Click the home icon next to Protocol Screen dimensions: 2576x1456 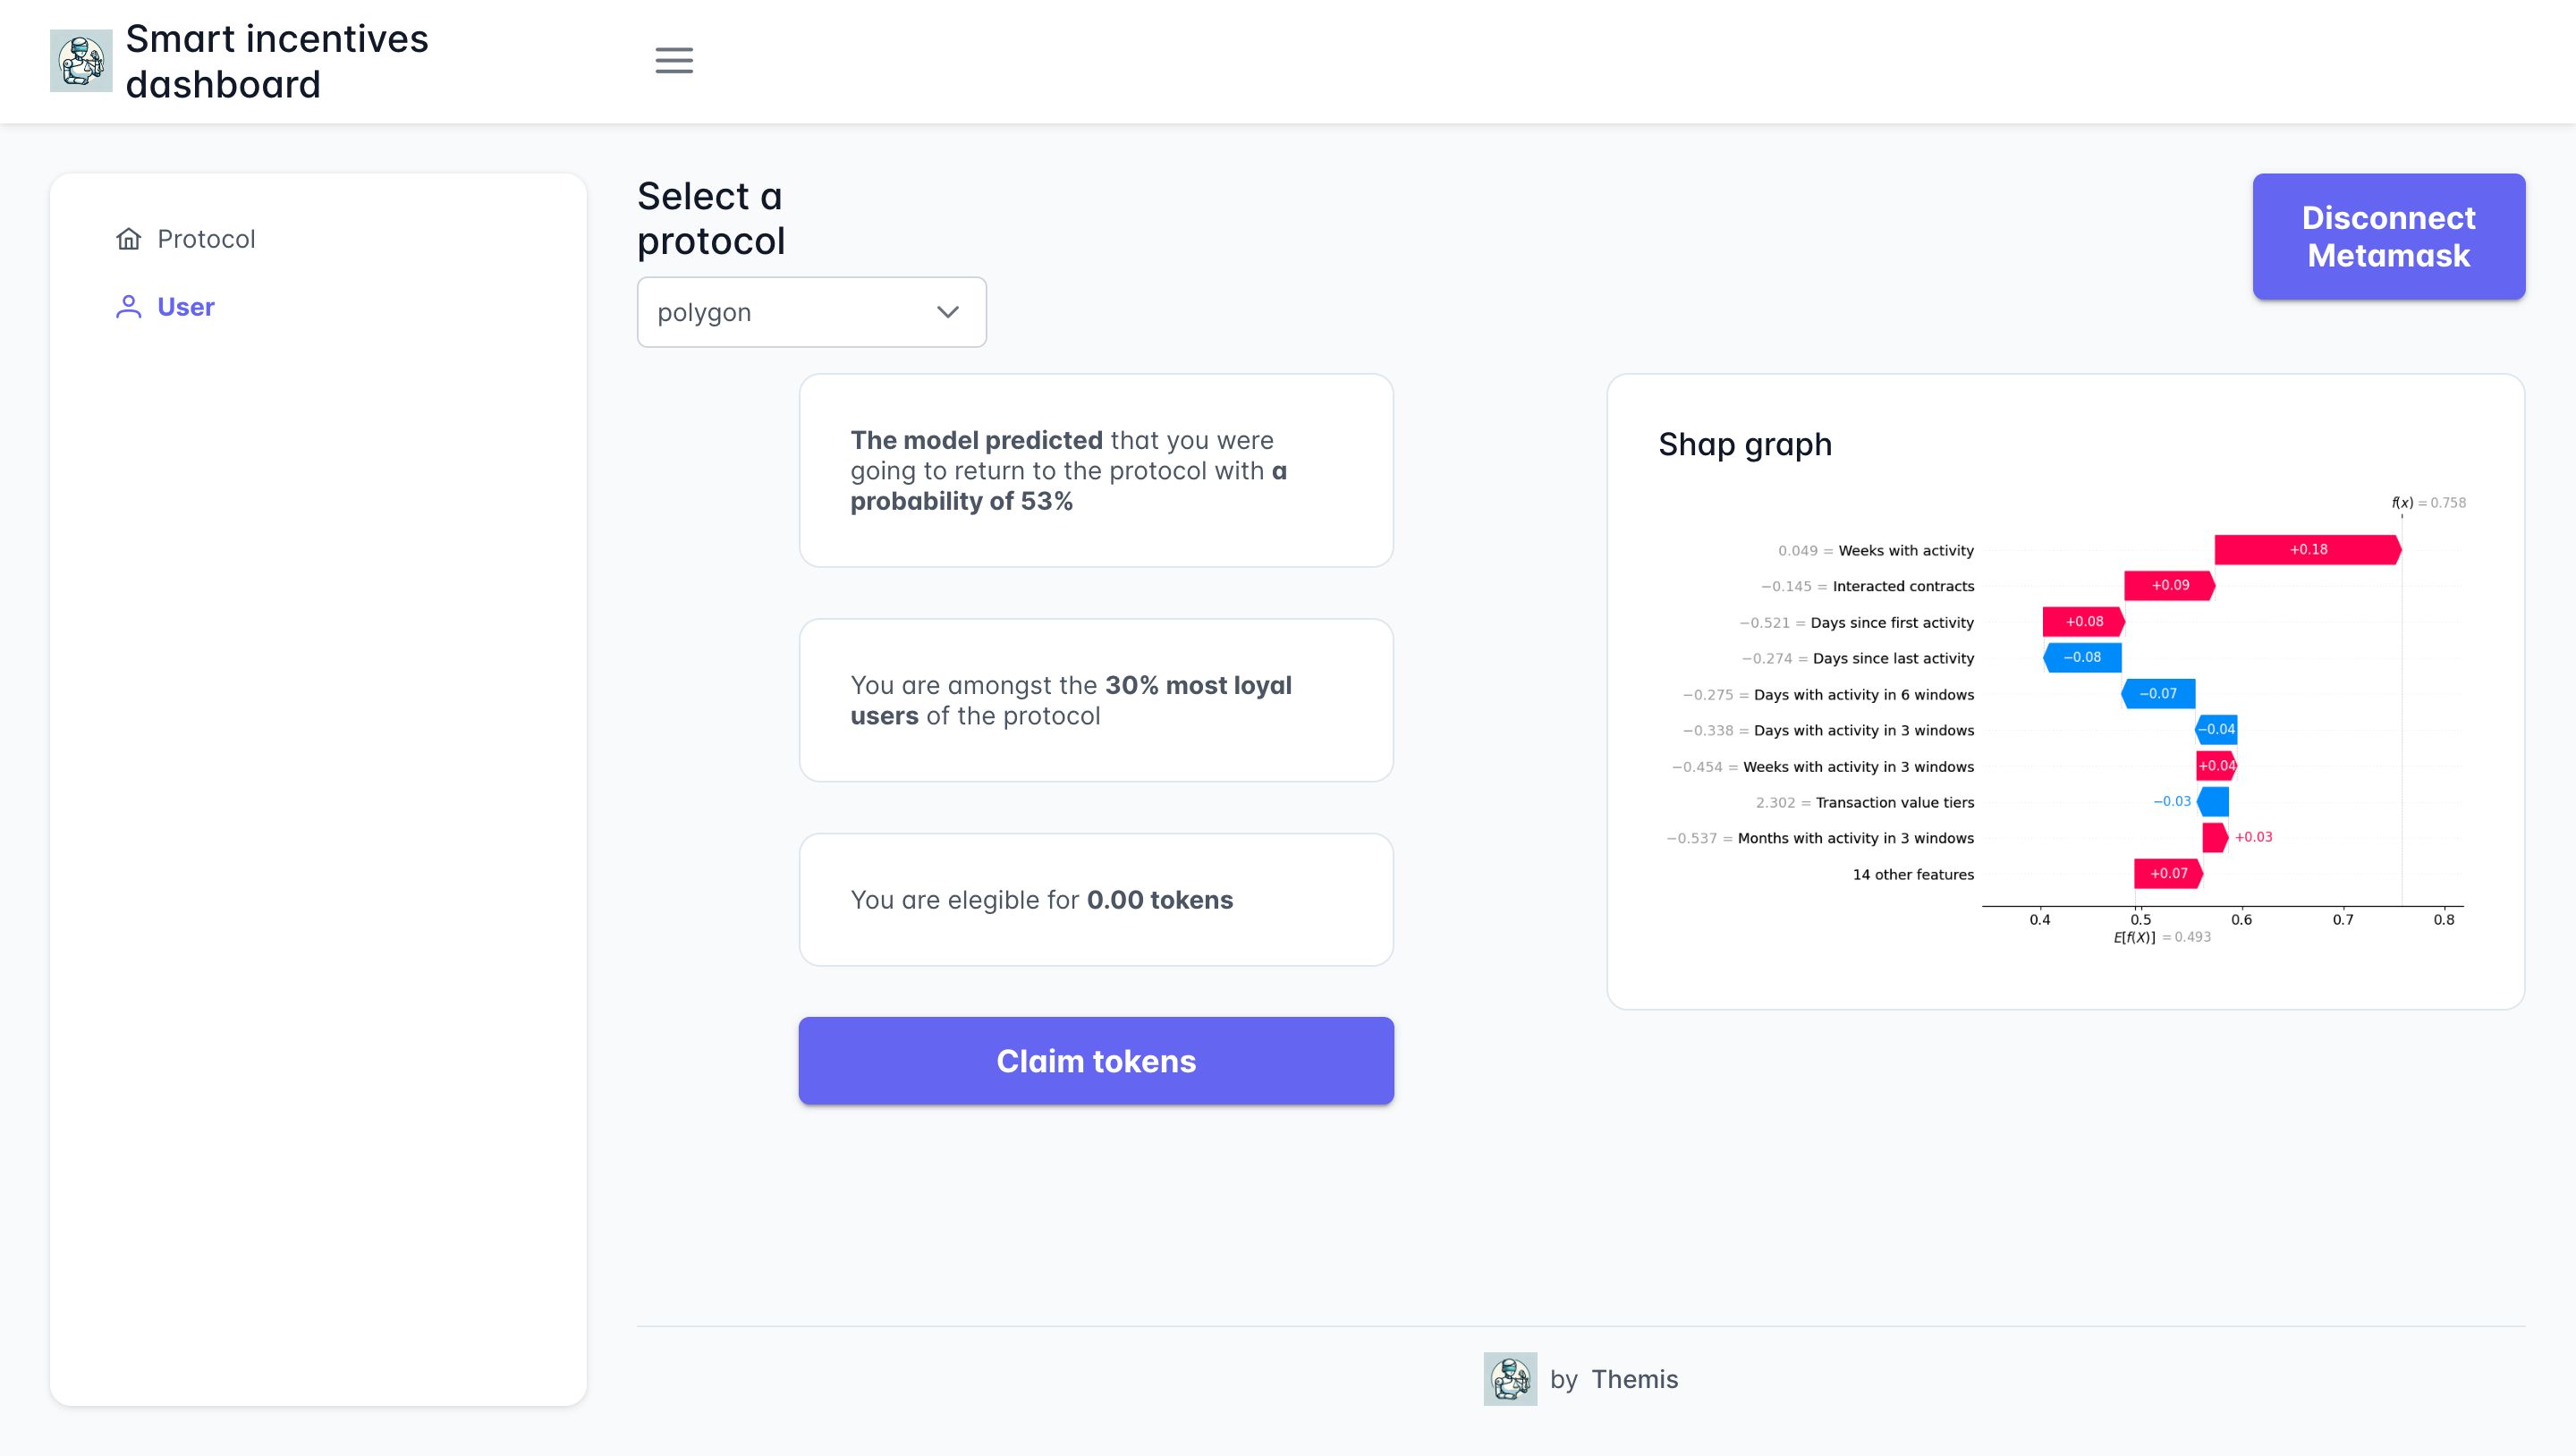coord(129,237)
